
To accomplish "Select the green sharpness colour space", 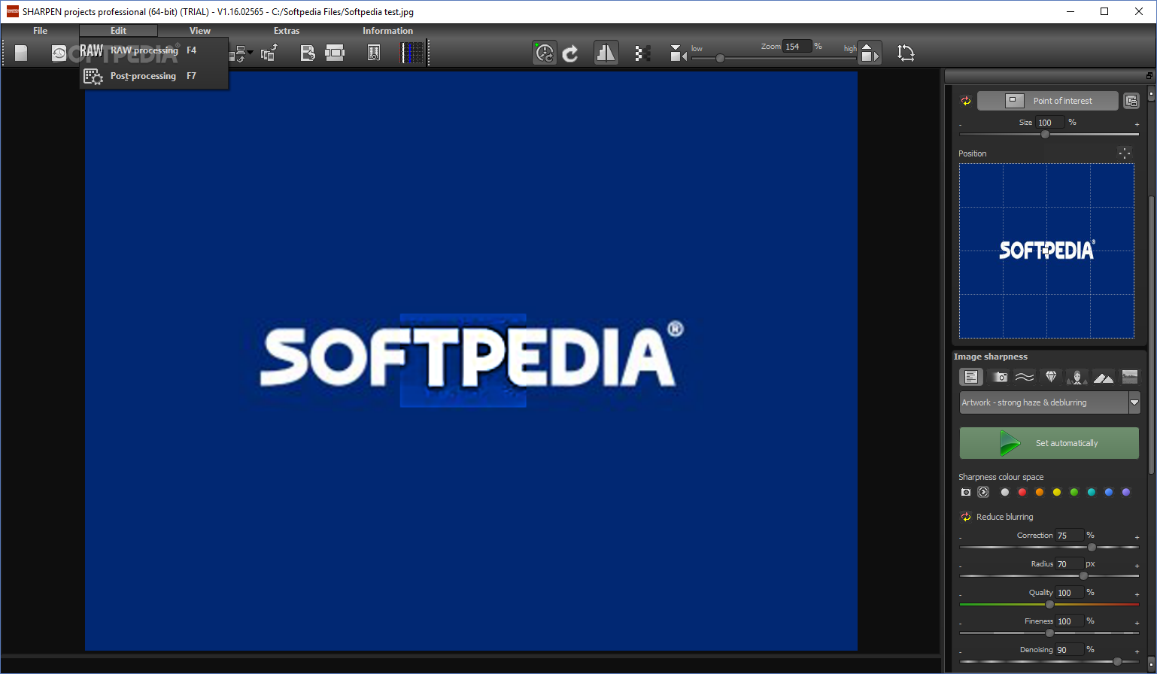I will 1074,492.
